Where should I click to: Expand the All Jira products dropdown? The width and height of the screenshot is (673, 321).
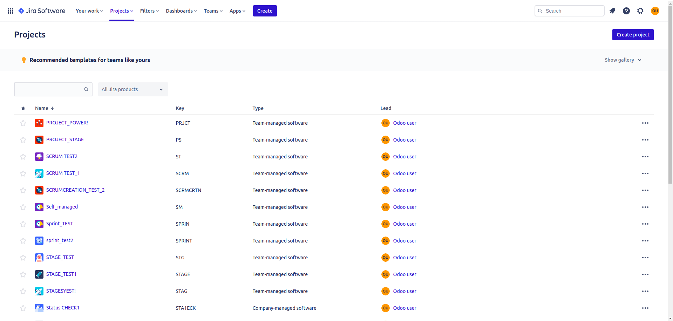click(x=133, y=89)
